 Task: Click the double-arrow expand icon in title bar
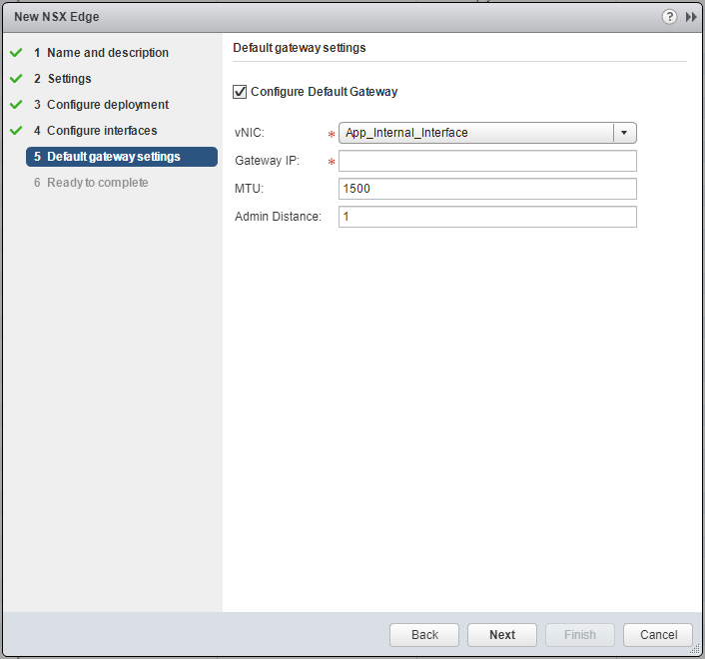click(x=690, y=17)
